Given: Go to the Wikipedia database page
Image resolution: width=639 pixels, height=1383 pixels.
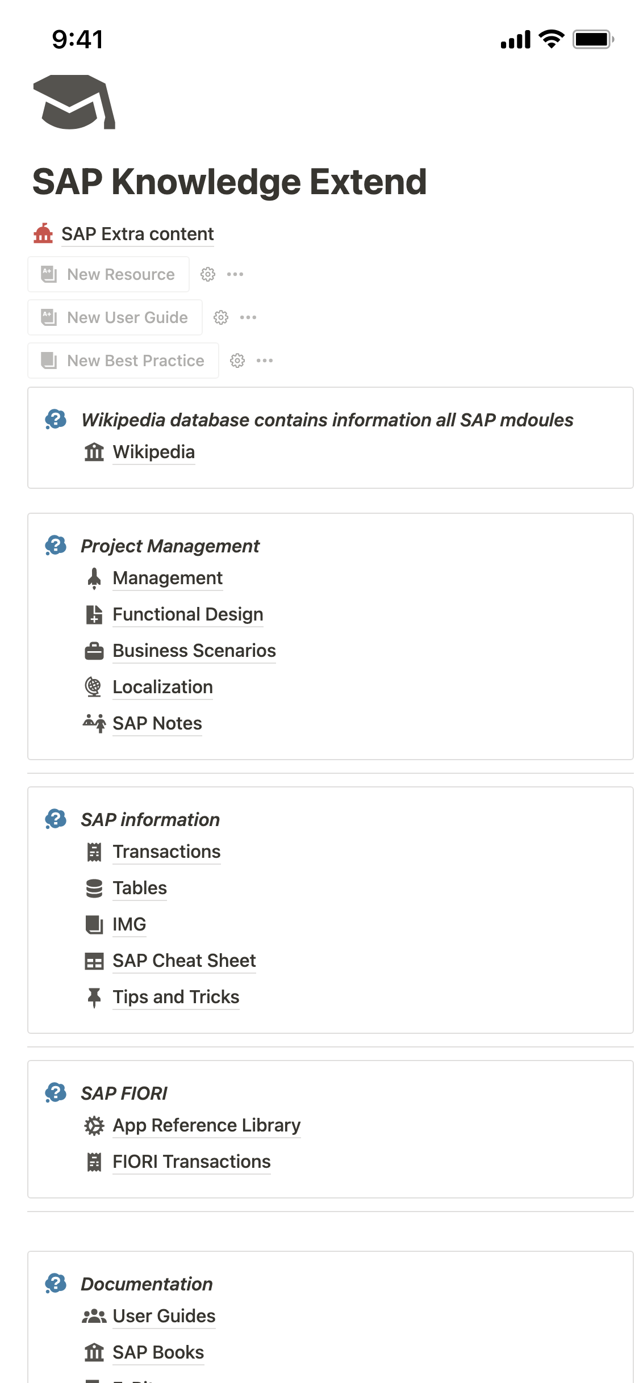Looking at the screenshot, I should [x=153, y=452].
